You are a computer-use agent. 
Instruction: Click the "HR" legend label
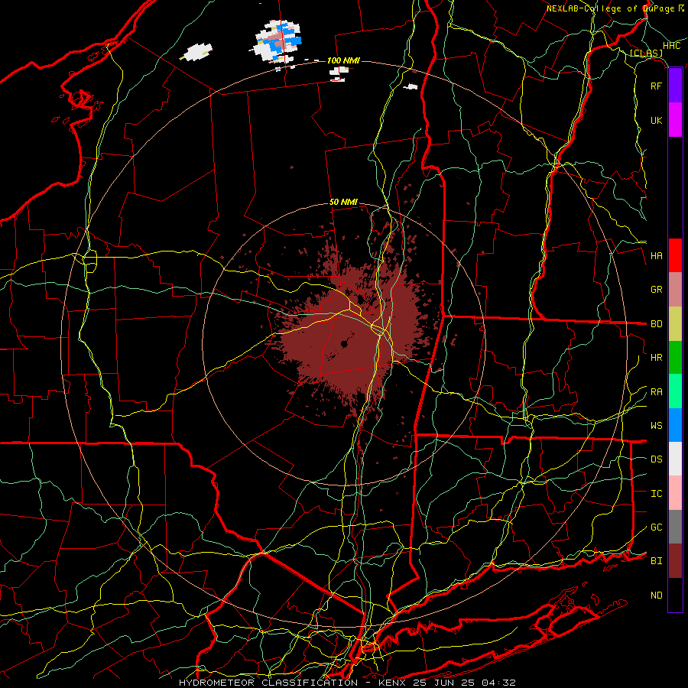pyautogui.click(x=656, y=358)
